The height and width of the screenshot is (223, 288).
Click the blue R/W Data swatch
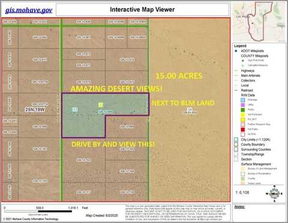(242, 100)
